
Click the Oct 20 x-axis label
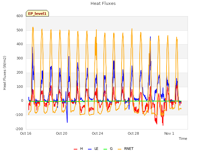[61, 133]
